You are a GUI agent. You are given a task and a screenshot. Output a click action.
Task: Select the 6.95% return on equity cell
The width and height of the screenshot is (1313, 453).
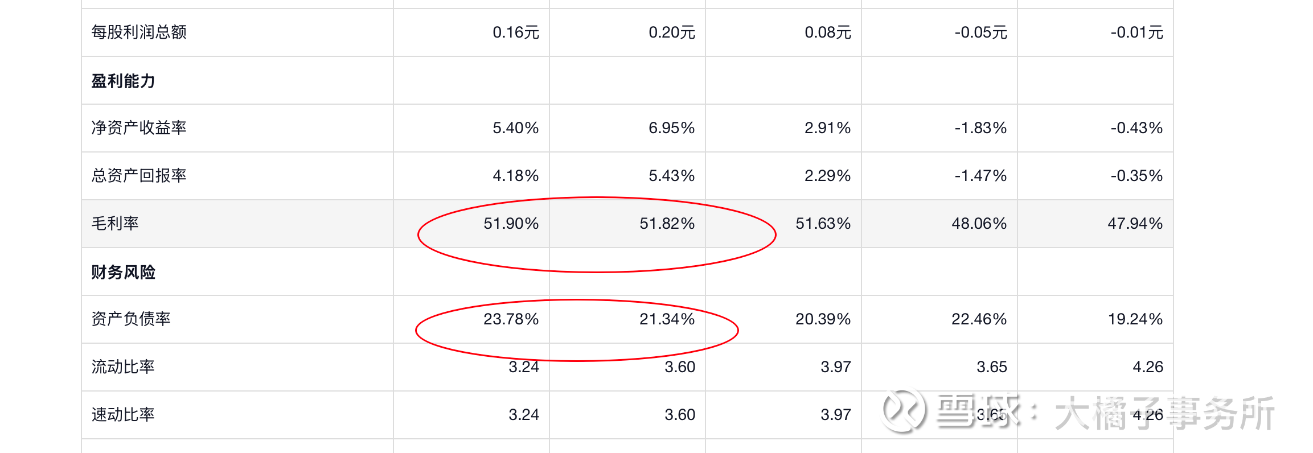(671, 128)
